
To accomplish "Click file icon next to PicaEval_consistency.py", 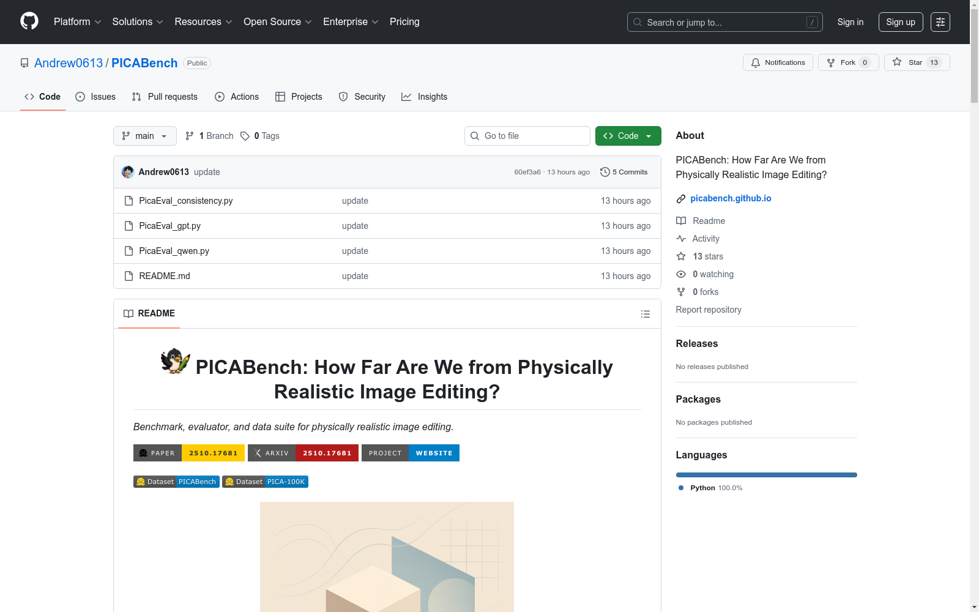I will tap(128, 201).
